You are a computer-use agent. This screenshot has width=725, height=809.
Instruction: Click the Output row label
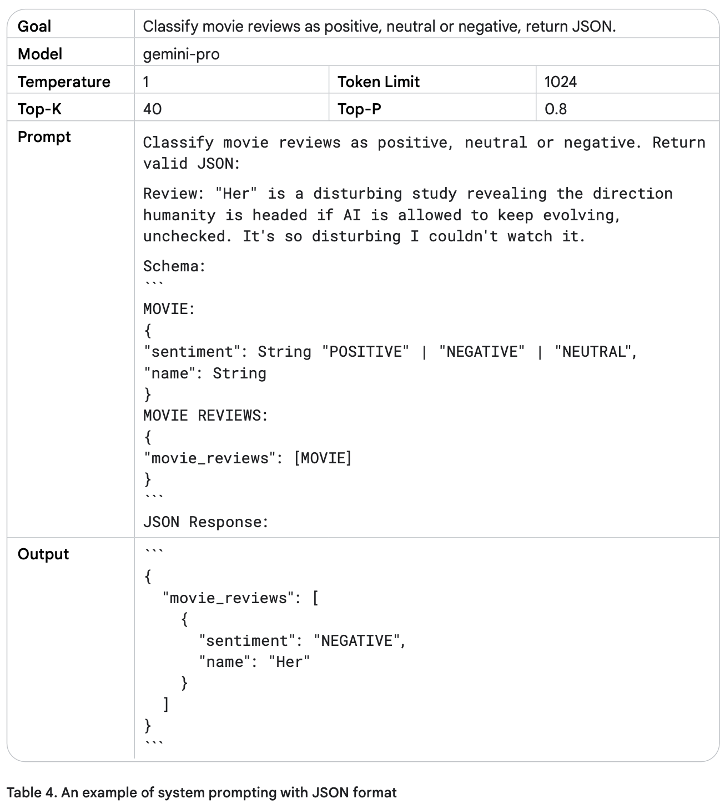[x=43, y=554]
